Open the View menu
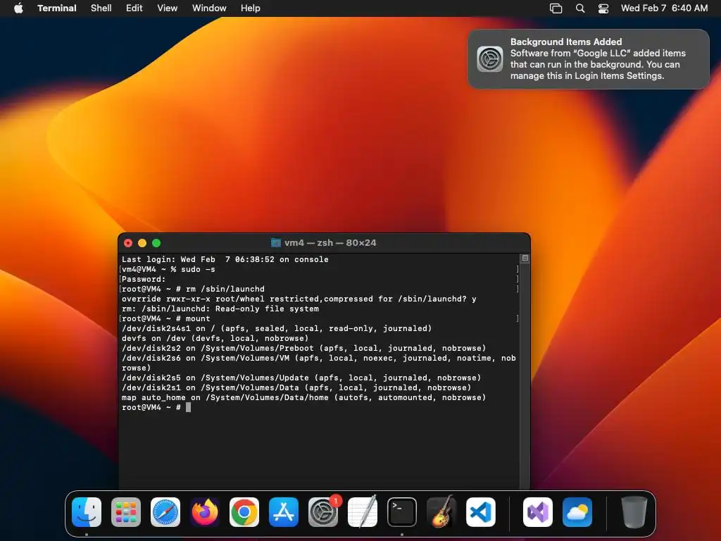721x541 pixels. (x=168, y=8)
